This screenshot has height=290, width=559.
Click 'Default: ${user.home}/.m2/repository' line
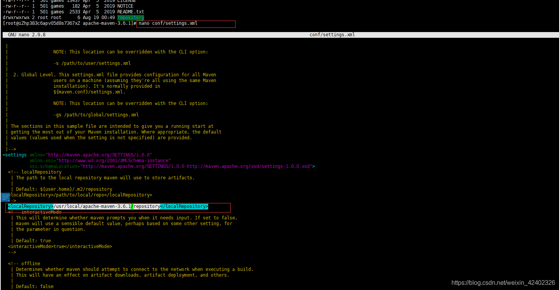64,189
